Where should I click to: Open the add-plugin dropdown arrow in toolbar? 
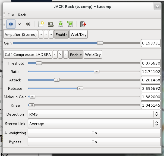coord(19,24)
